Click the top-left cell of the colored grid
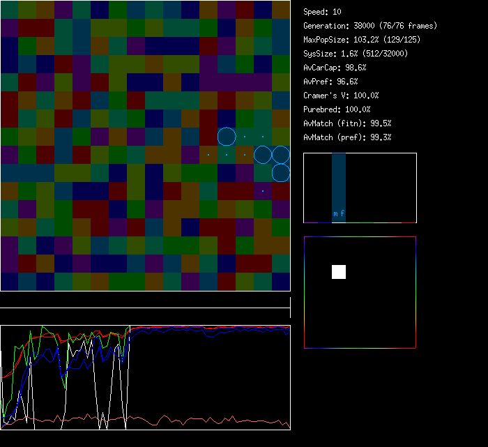This screenshot has height=447, width=488. click(9, 10)
